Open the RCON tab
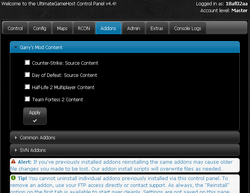This screenshot has width=250, height=193. coord(84,28)
